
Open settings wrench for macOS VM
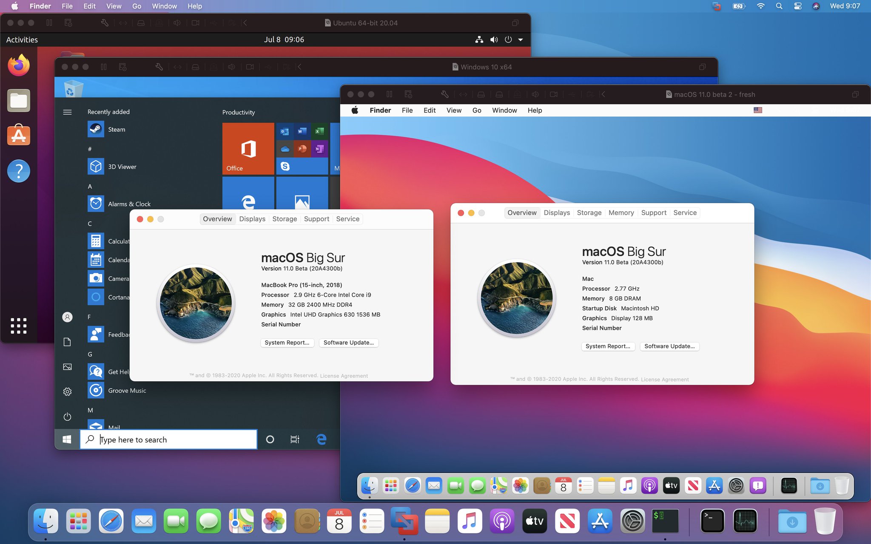click(x=445, y=94)
